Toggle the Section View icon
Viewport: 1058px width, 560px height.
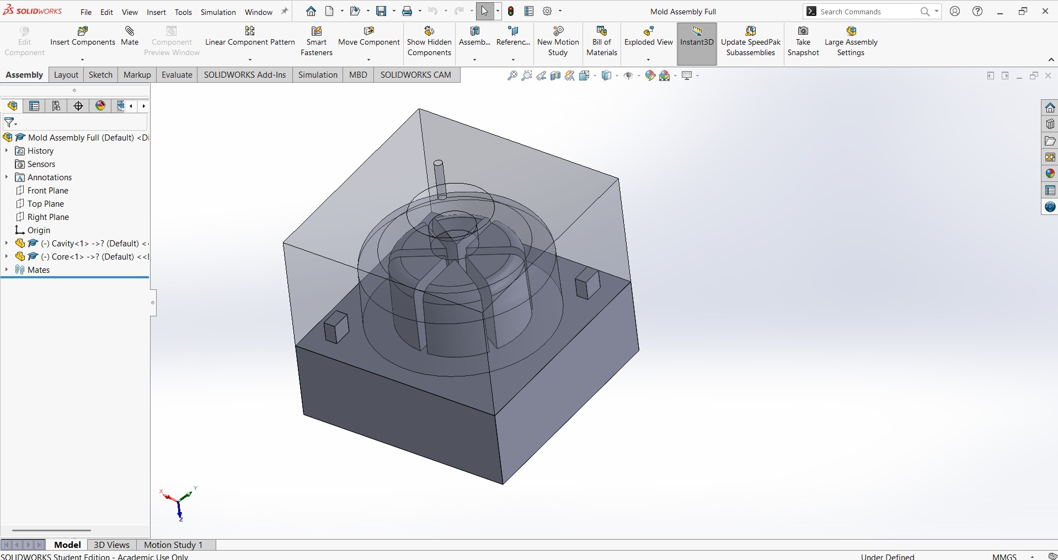555,76
